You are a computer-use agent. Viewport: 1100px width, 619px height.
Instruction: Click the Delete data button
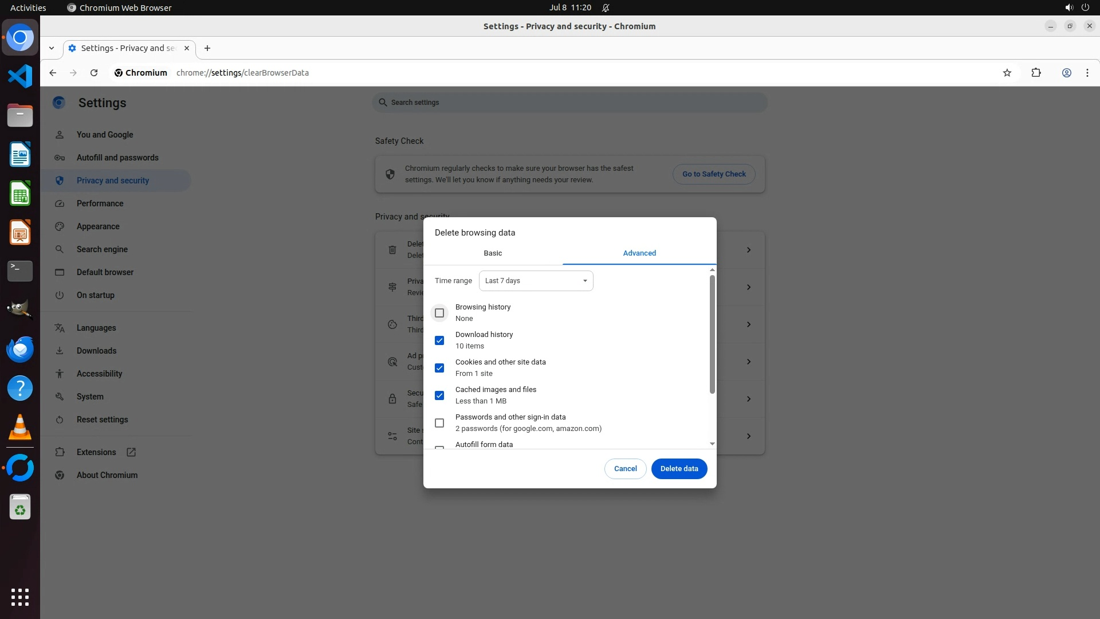pos(679,469)
